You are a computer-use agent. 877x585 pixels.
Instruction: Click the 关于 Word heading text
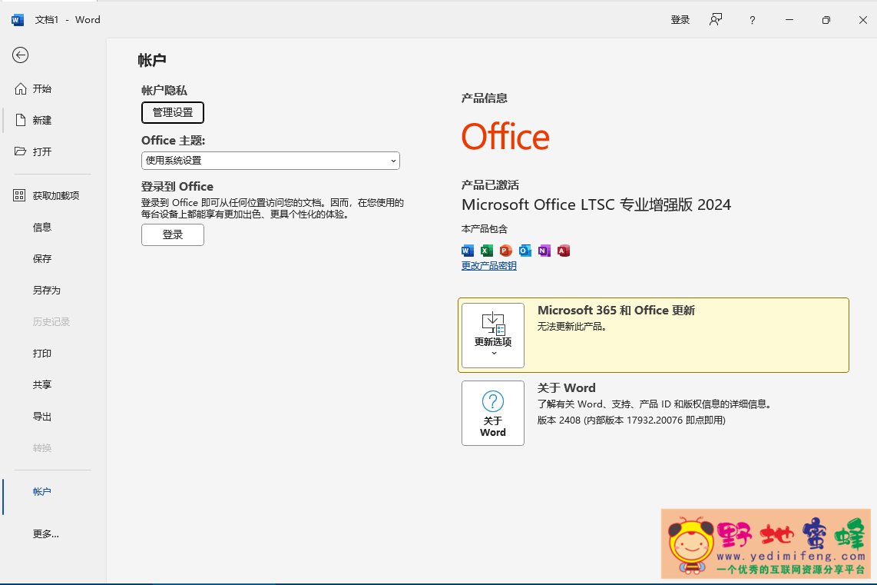point(566,388)
